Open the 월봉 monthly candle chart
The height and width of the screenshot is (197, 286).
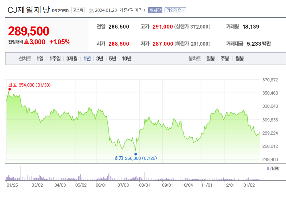pos(239,59)
